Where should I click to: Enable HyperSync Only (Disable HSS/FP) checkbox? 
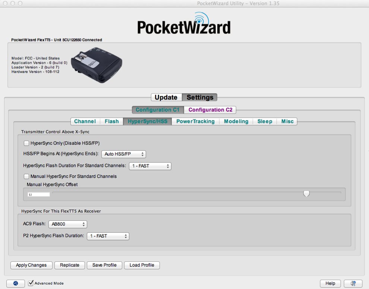(x=26, y=143)
